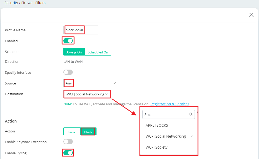The width and height of the screenshot is (259, 159).
Task: Click the Source dropdown chevron arrow
Action: point(114,83)
